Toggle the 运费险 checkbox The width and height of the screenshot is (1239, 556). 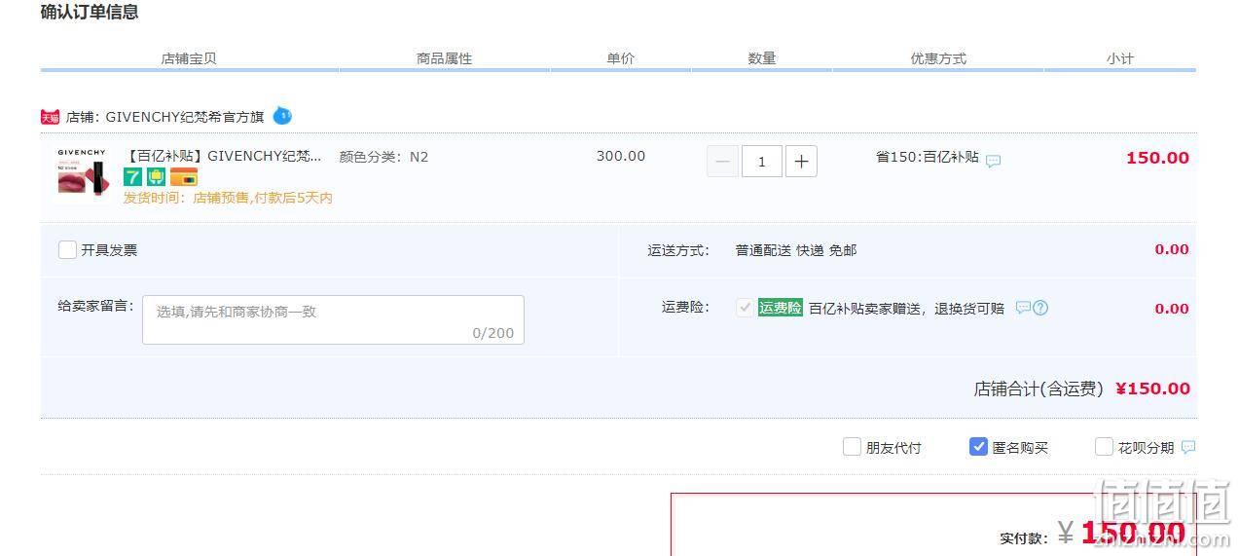745,308
